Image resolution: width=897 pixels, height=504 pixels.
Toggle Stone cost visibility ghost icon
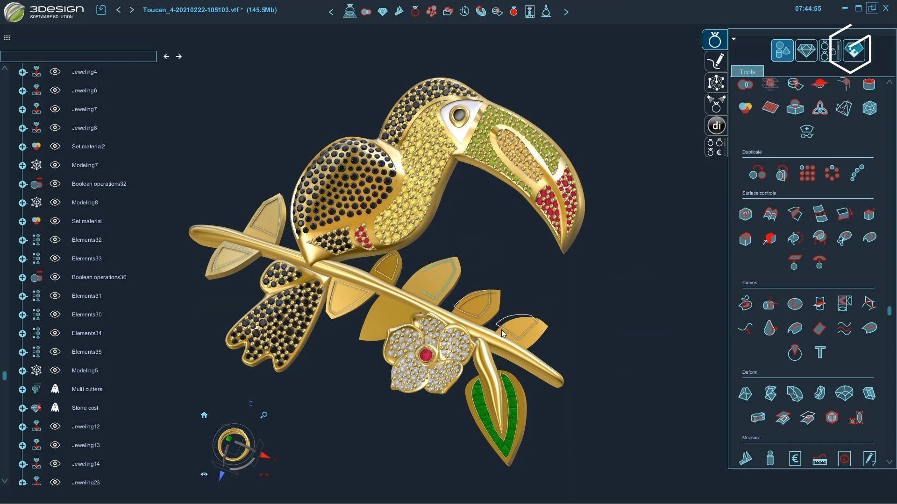click(x=55, y=407)
